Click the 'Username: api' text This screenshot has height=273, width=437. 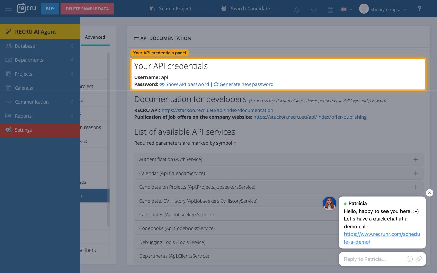(x=151, y=77)
